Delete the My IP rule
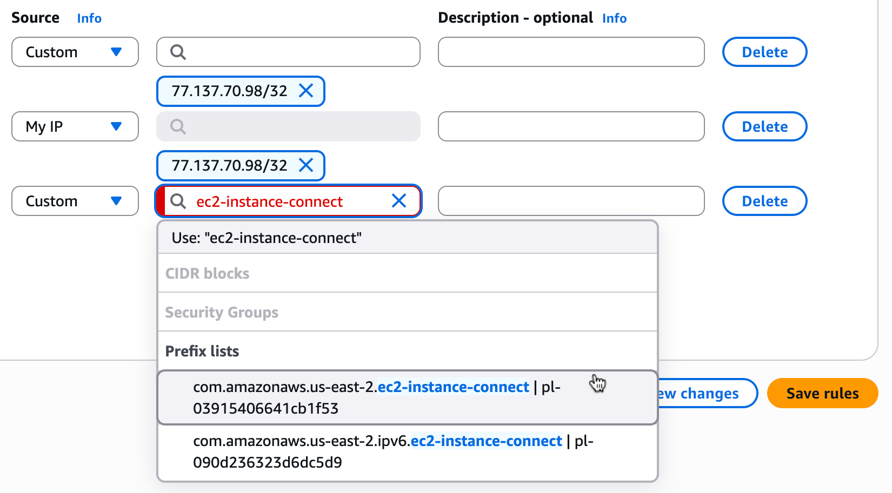The width and height of the screenshot is (892, 493). [x=764, y=126]
